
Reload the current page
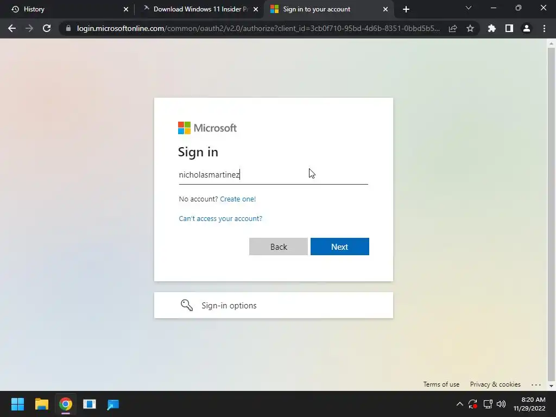[47, 28]
